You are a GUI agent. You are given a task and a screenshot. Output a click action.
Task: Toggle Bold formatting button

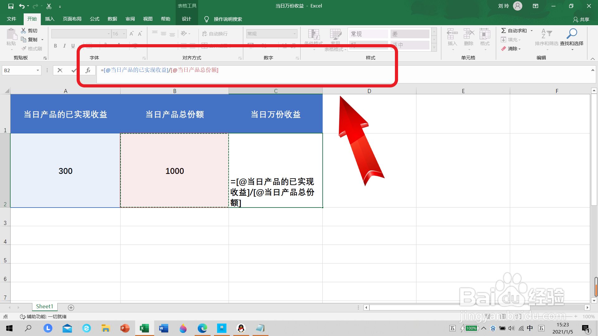[55, 46]
